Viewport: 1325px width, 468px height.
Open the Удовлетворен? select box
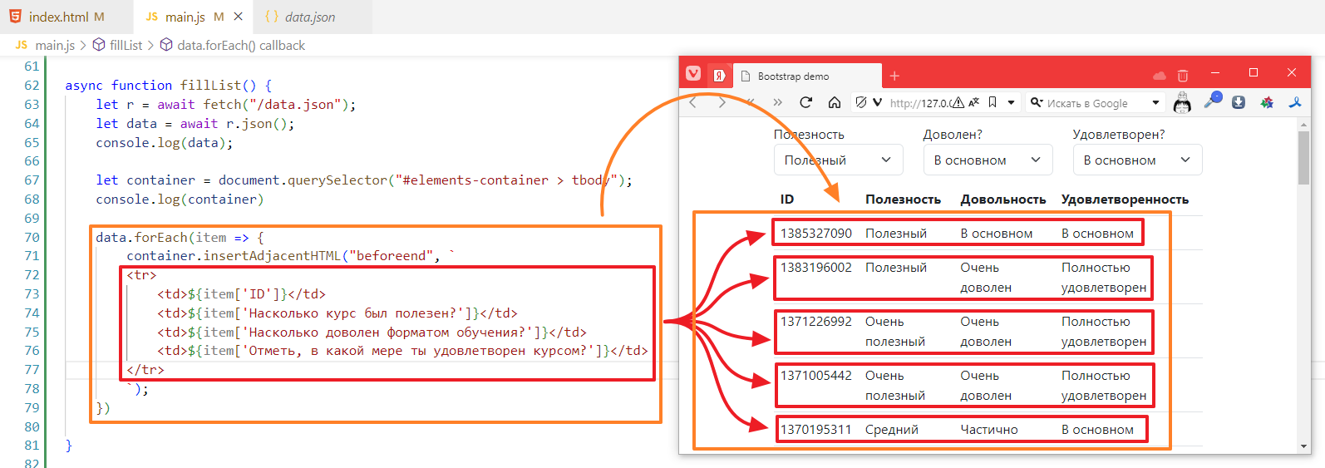[1137, 160]
